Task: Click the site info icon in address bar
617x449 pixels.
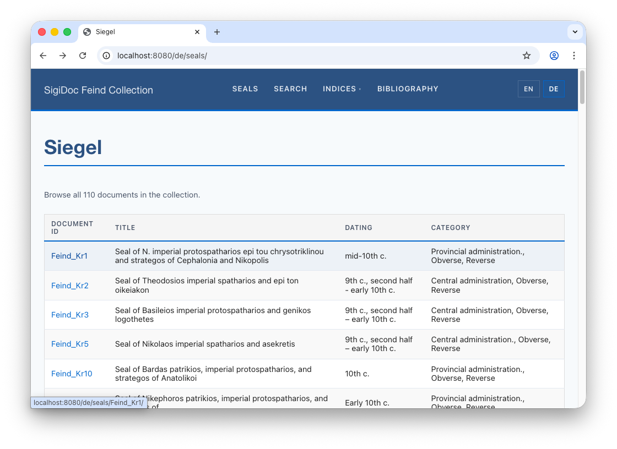Action: (x=107, y=56)
